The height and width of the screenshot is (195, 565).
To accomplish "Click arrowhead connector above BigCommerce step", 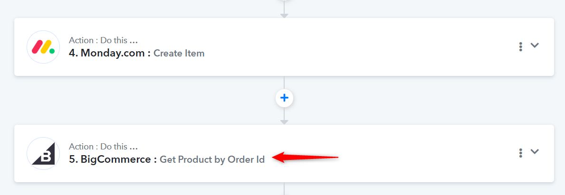I will tap(284, 122).
